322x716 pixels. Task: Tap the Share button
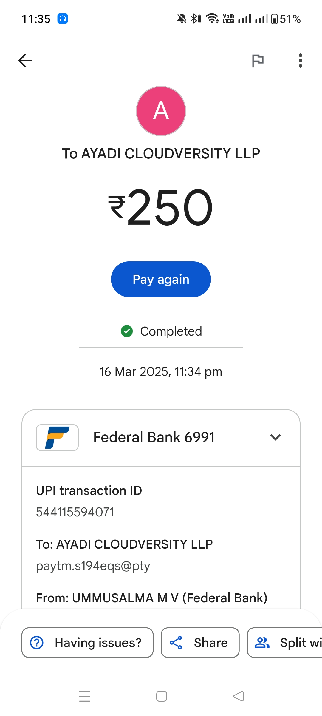[200, 643]
